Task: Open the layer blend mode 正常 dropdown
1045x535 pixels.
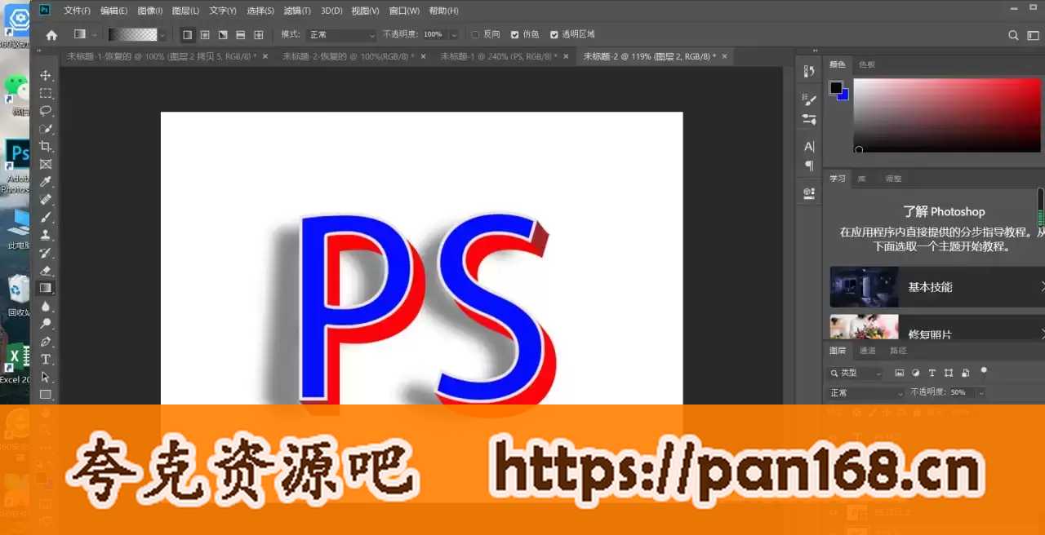Action: click(x=866, y=392)
